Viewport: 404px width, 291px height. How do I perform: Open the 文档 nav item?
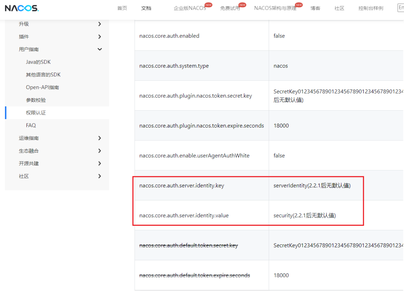pyautogui.click(x=146, y=8)
